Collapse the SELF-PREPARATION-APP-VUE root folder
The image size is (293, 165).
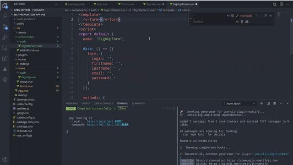(x=29, y=15)
